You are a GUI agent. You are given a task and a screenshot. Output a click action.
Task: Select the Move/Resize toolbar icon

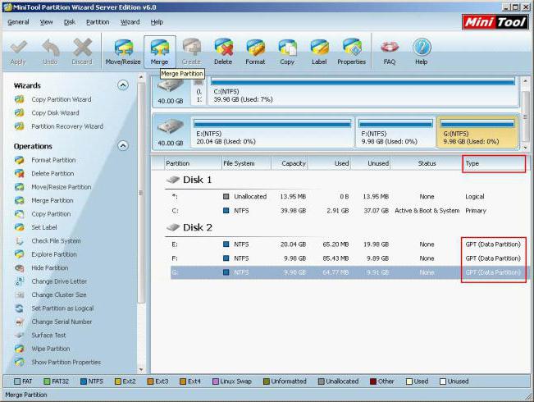coord(123,48)
